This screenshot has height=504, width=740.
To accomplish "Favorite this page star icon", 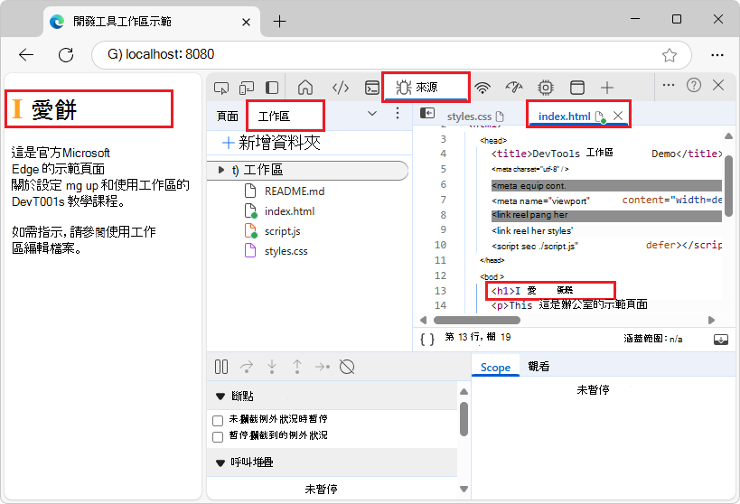I will point(670,55).
